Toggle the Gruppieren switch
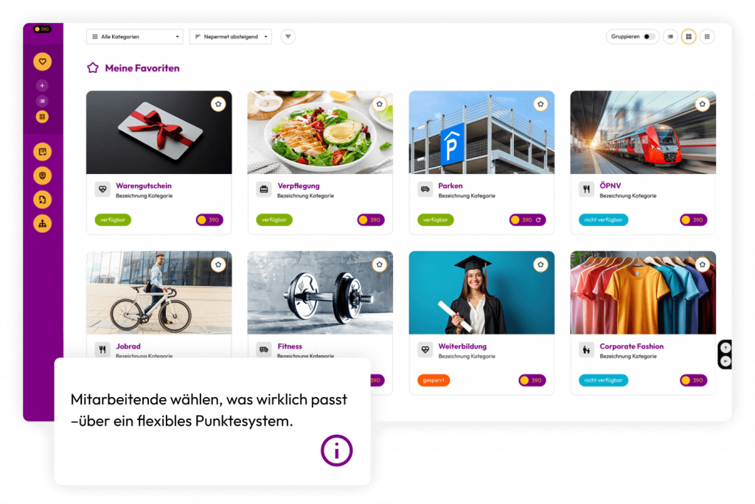 tap(649, 37)
